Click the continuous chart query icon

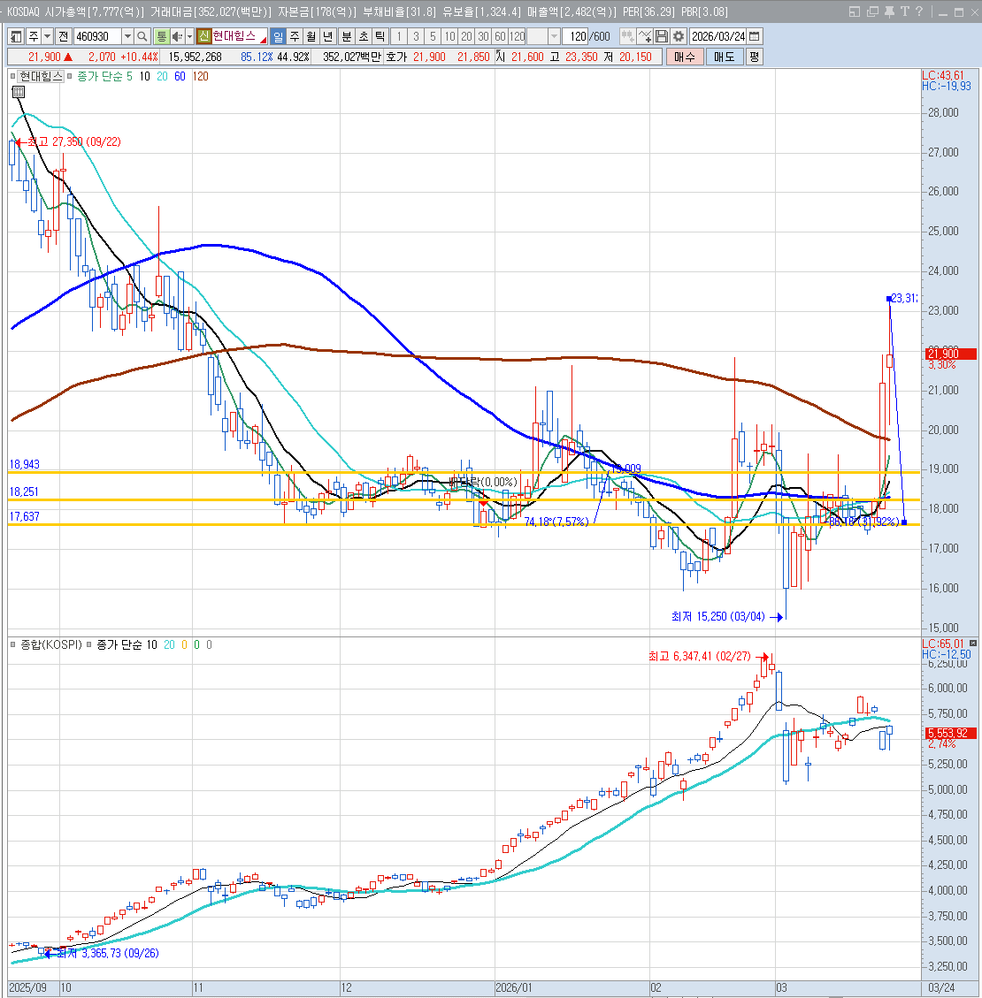coord(627,36)
